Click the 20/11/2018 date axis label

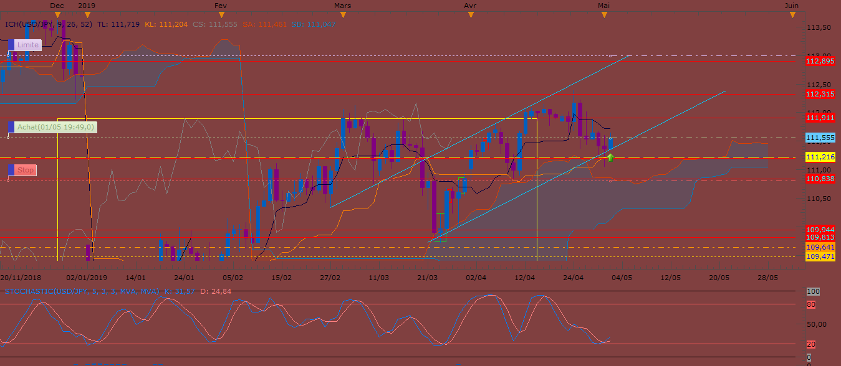19,278
